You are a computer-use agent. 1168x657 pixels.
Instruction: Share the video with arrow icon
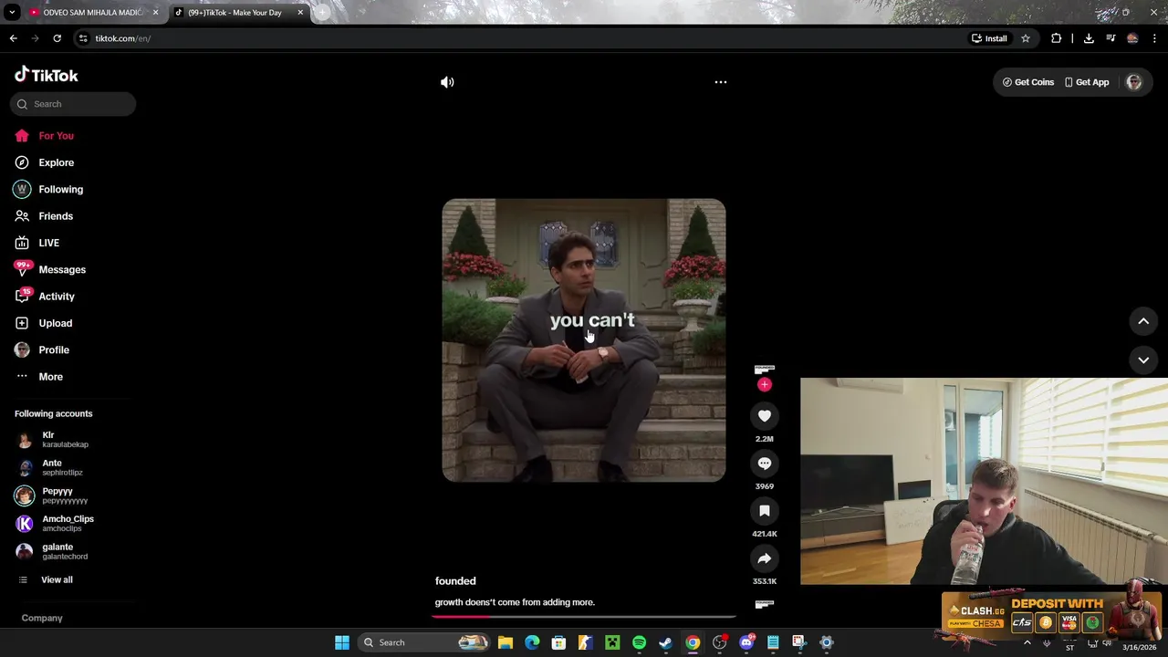765,558
